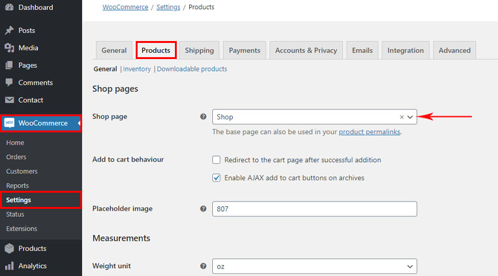
Task: Uncheck Enable AJAX add to cart buttons
Action: pos(216,178)
